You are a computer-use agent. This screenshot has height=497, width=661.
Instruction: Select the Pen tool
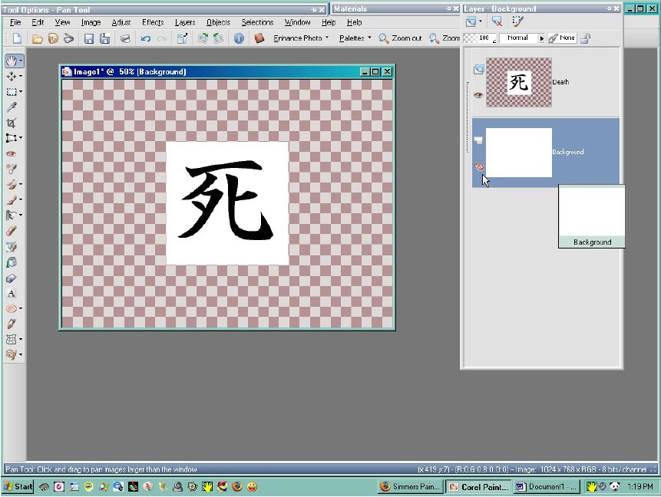pos(12,324)
